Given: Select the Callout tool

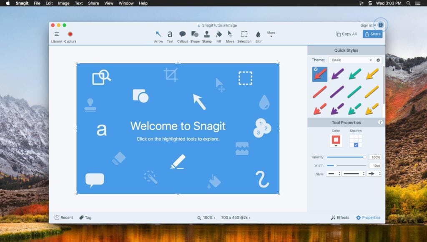Looking at the screenshot, I should click(182, 37).
